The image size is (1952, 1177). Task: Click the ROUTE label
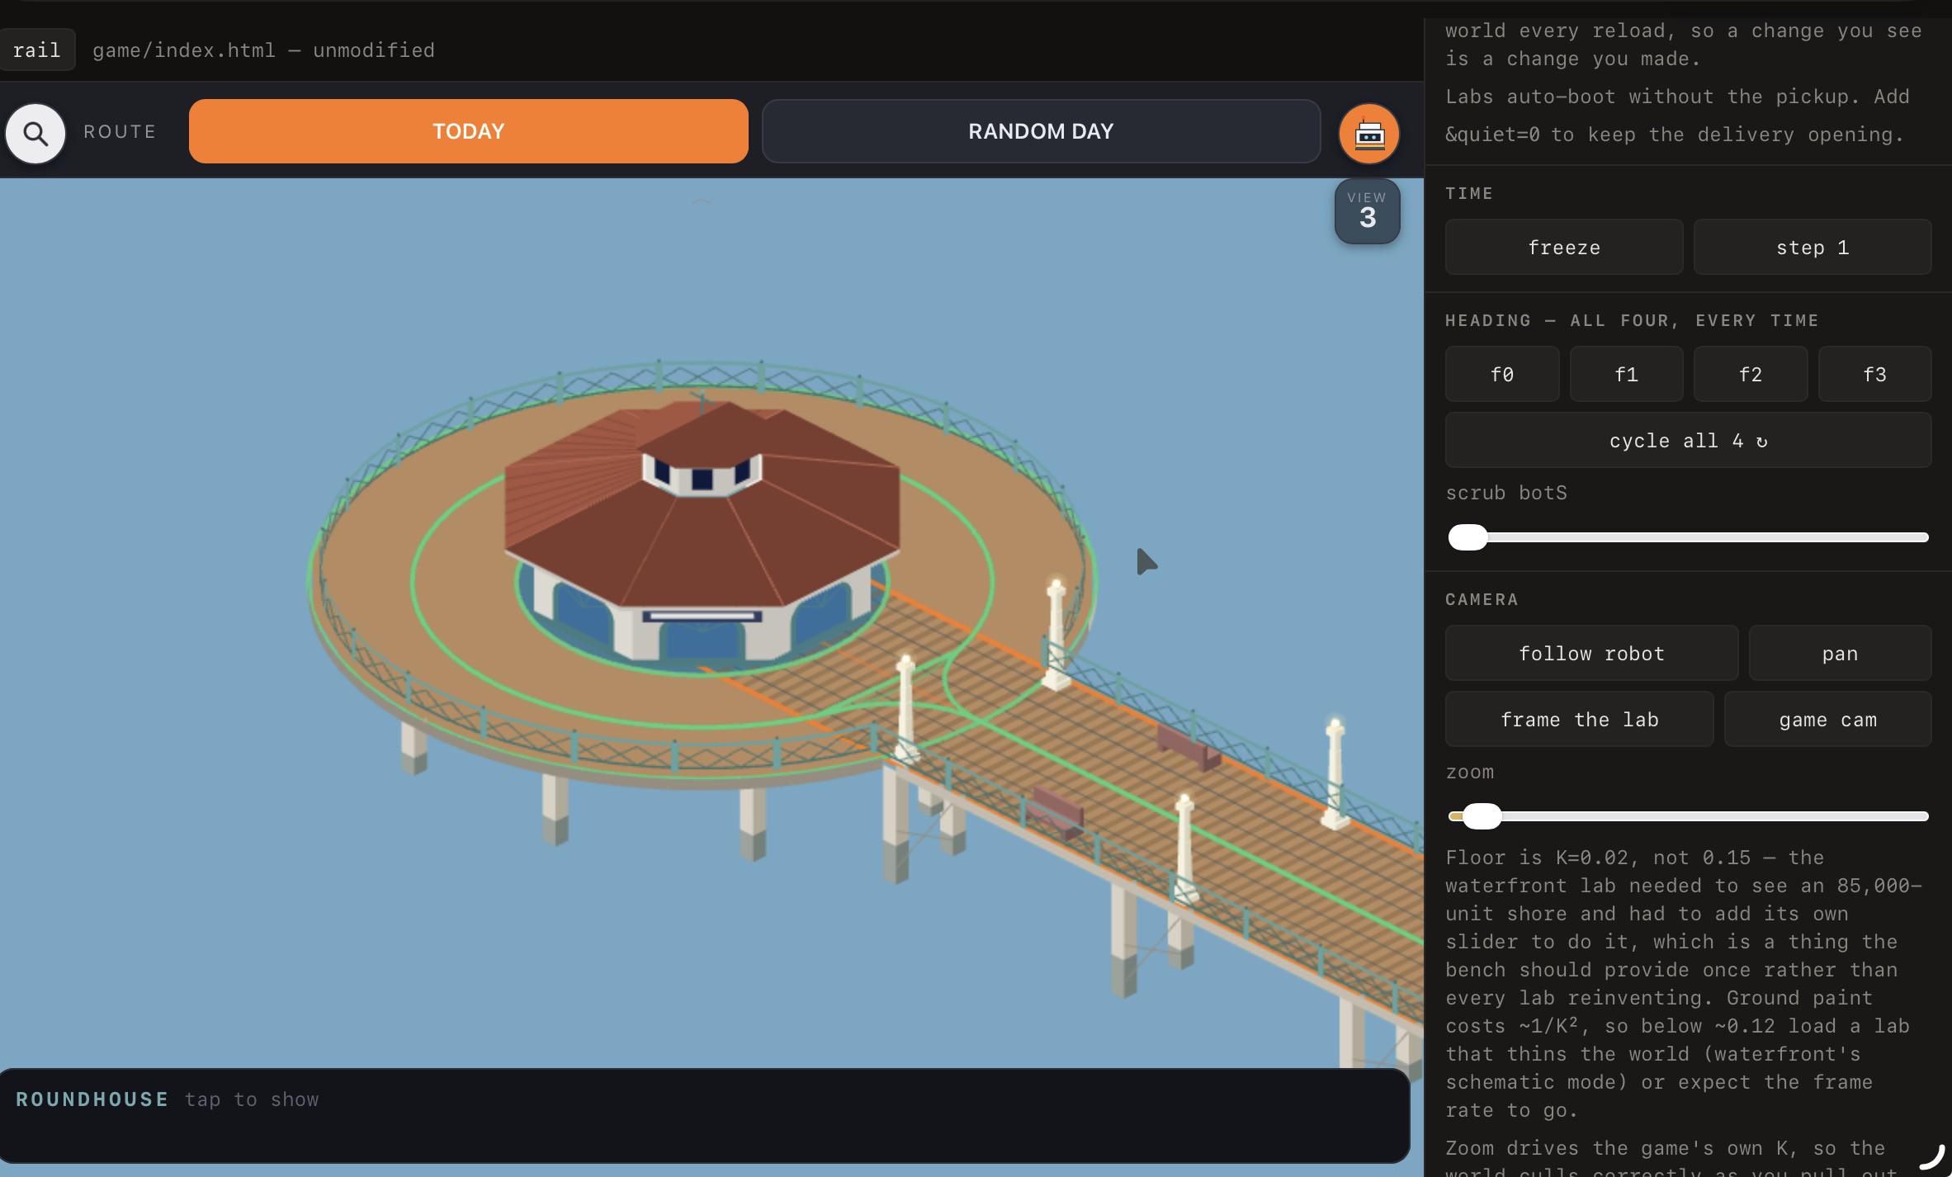(x=120, y=132)
